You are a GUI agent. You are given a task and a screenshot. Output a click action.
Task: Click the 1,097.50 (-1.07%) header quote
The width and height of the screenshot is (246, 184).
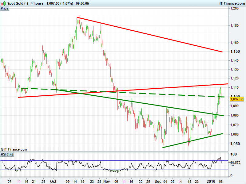click(x=58, y=3)
